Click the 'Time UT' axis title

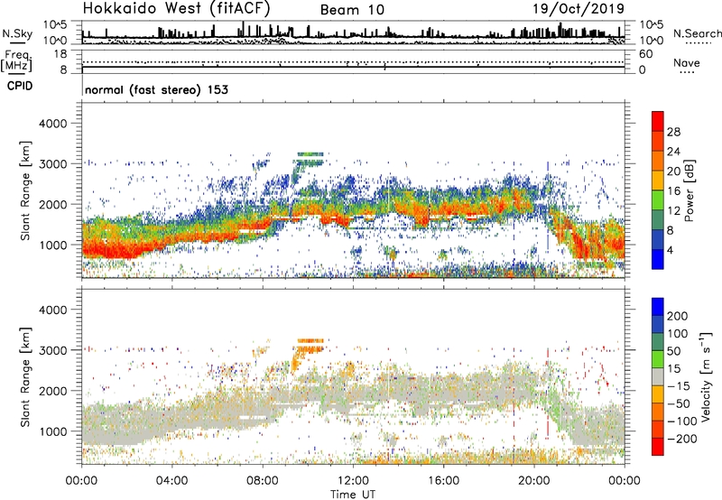[x=353, y=495]
